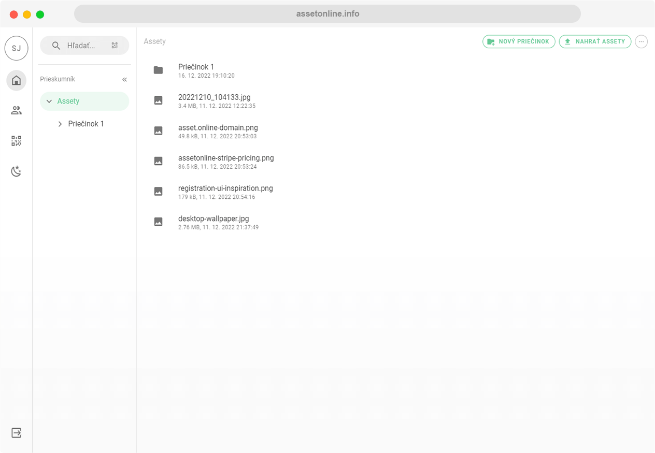This screenshot has width=655, height=453.
Task: Open the QR code sidebar icon
Action: 16,141
